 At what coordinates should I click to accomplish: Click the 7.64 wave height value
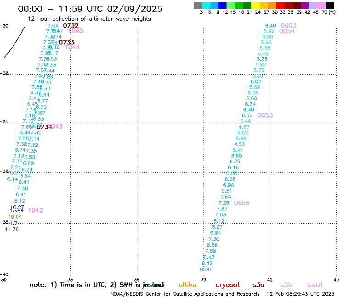[226, 197]
